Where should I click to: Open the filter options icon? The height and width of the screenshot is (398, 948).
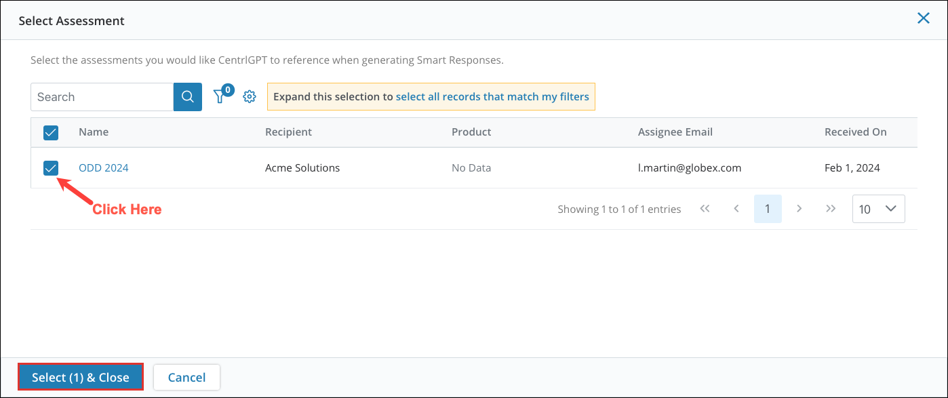219,97
